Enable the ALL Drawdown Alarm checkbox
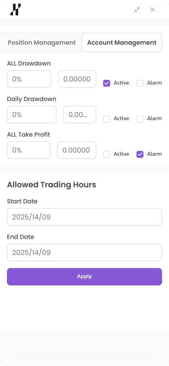Viewport: 169px width, 366px height. click(x=140, y=83)
